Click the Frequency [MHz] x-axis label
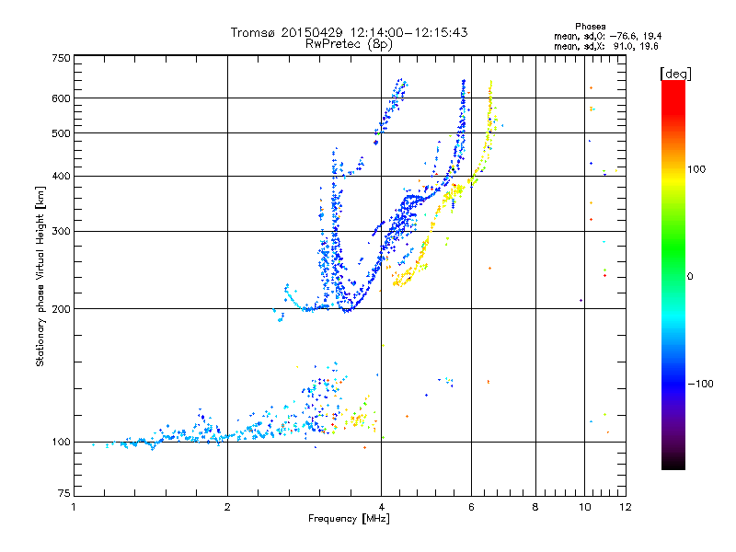Screen dimensions: 736x552 click(348, 520)
